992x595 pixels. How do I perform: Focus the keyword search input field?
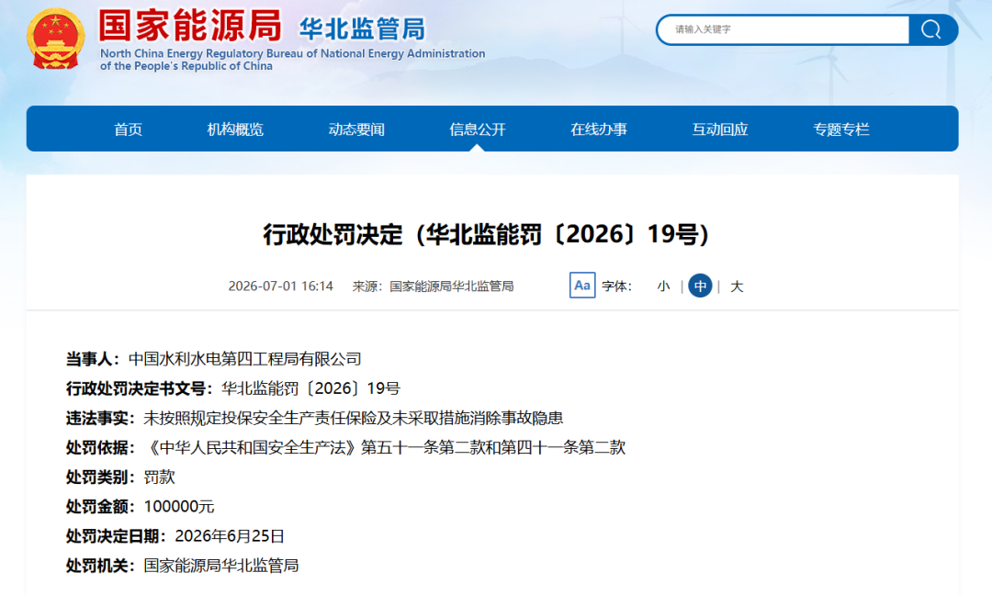pyautogui.click(x=783, y=29)
